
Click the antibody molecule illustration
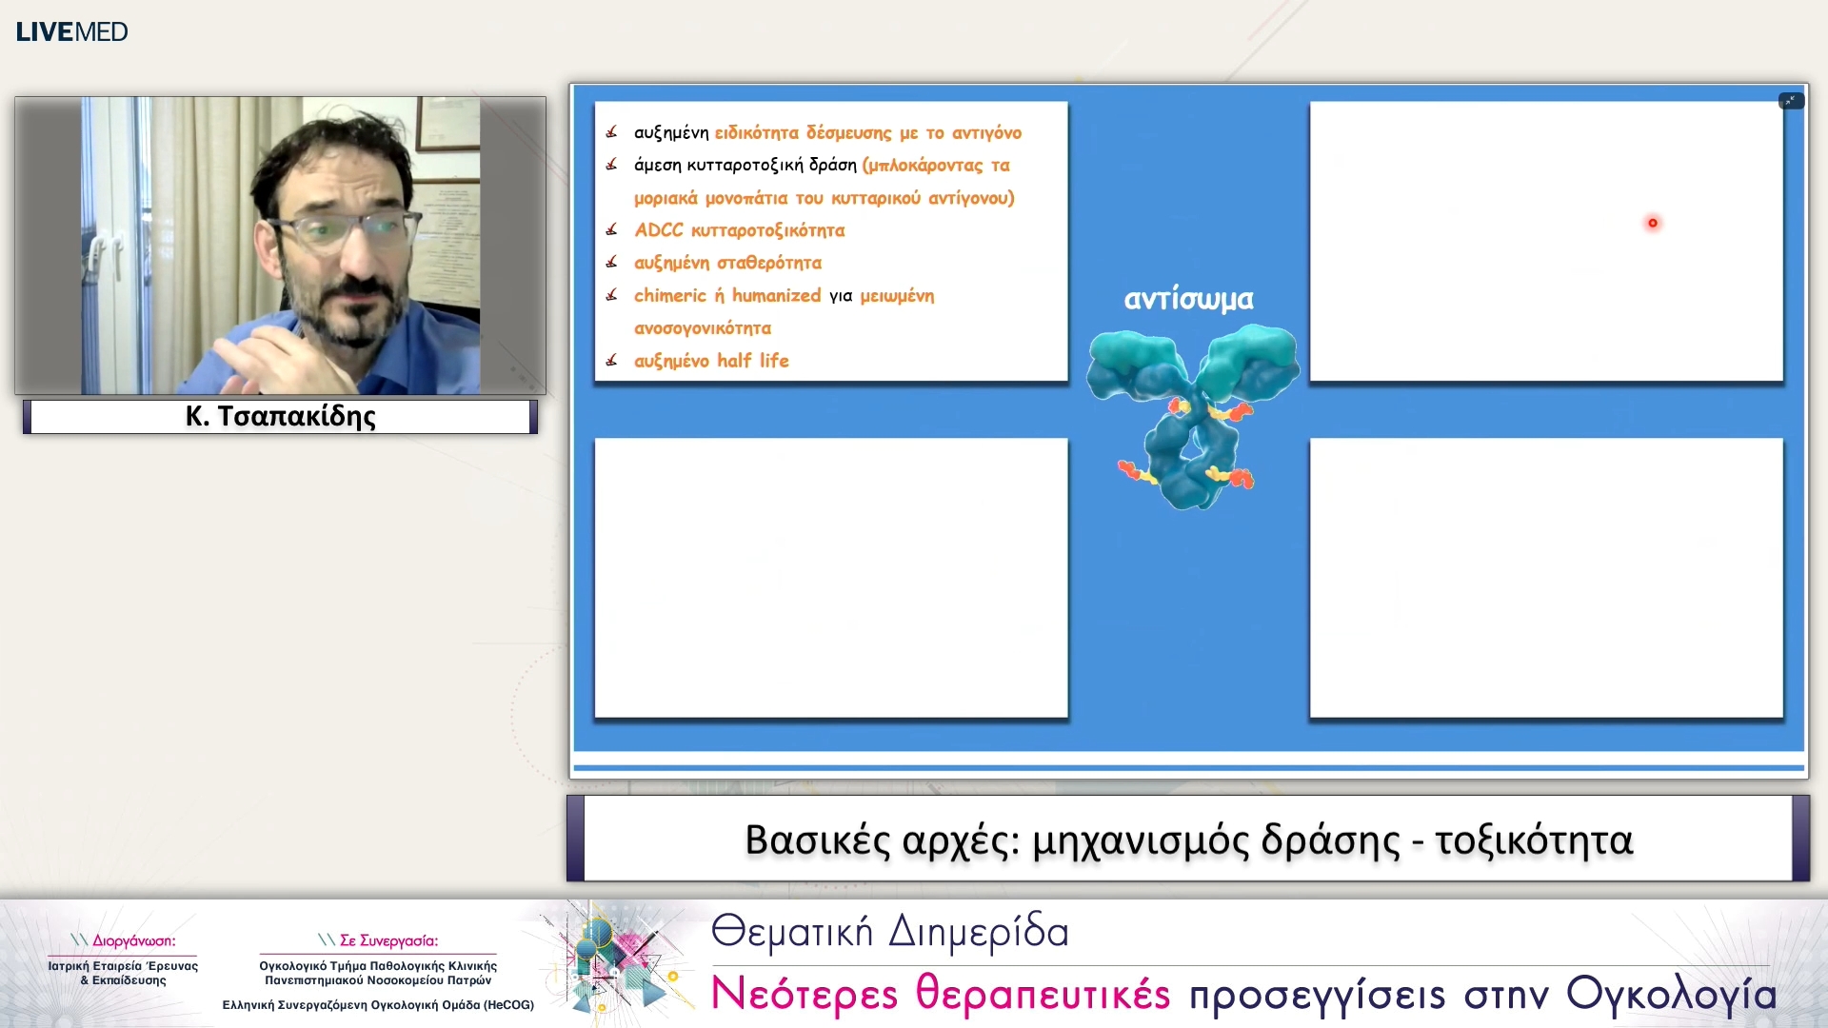click(x=1190, y=414)
